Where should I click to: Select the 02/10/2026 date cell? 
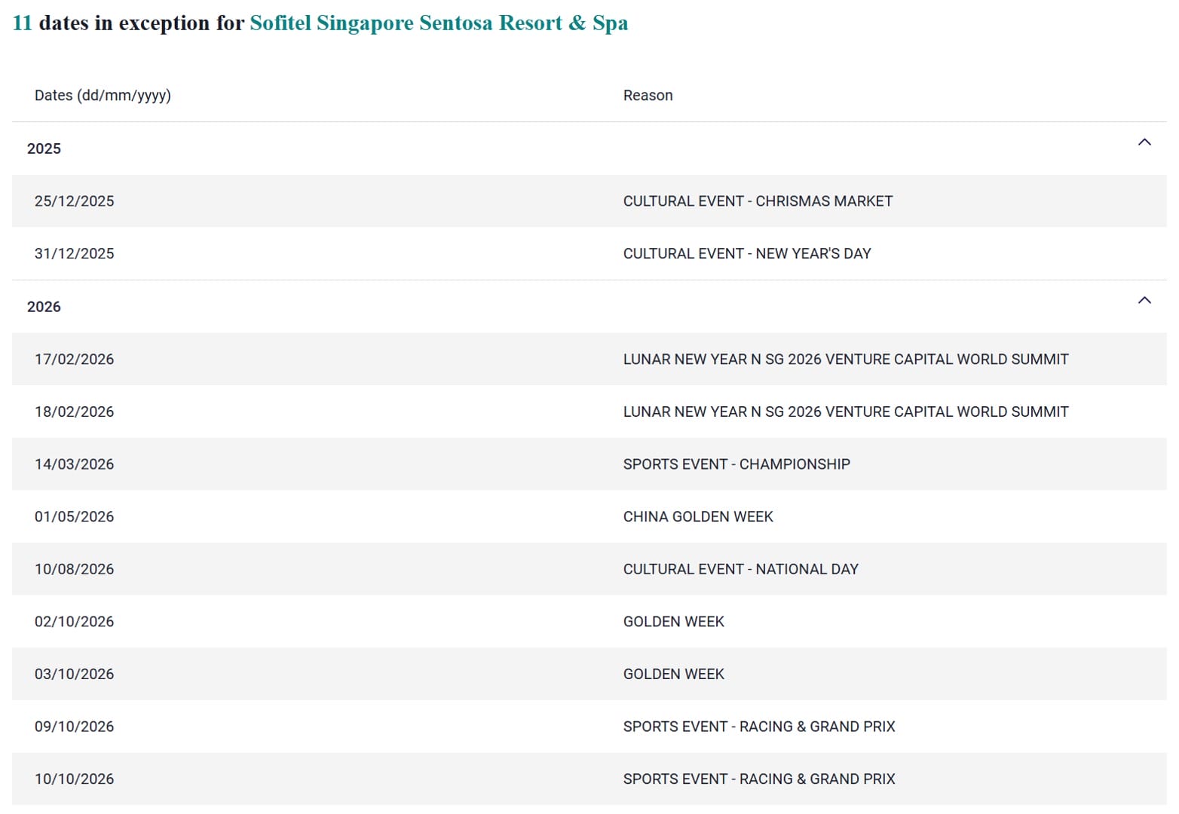pos(74,622)
